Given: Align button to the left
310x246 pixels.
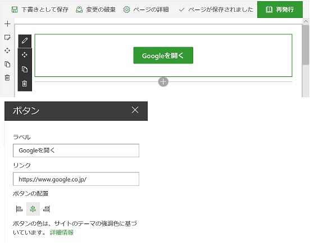Looking at the screenshot, I should [x=19, y=209].
